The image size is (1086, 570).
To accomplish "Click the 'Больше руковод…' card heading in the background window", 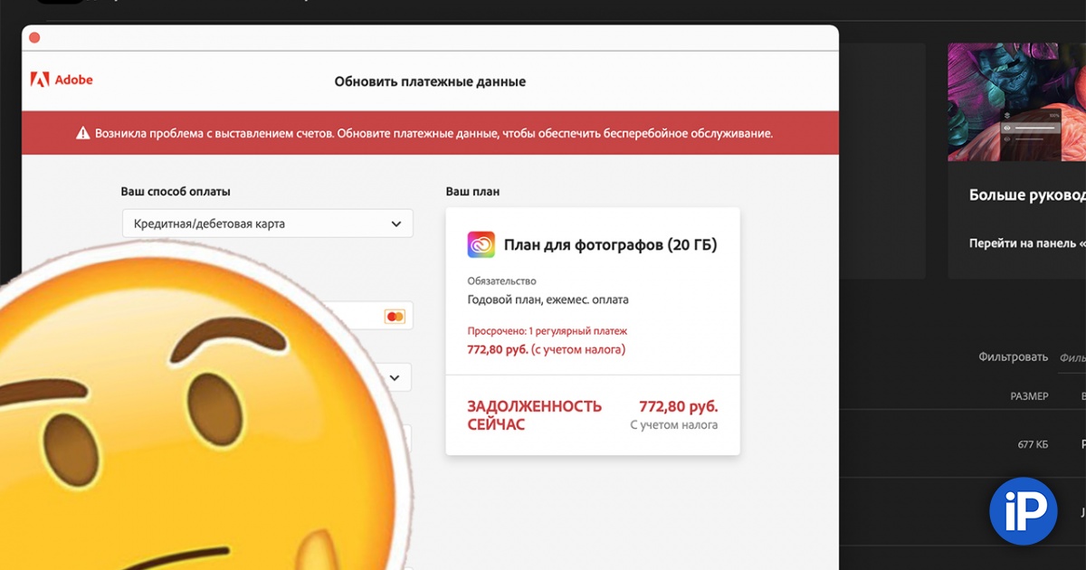I will (x=1027, y=195).
